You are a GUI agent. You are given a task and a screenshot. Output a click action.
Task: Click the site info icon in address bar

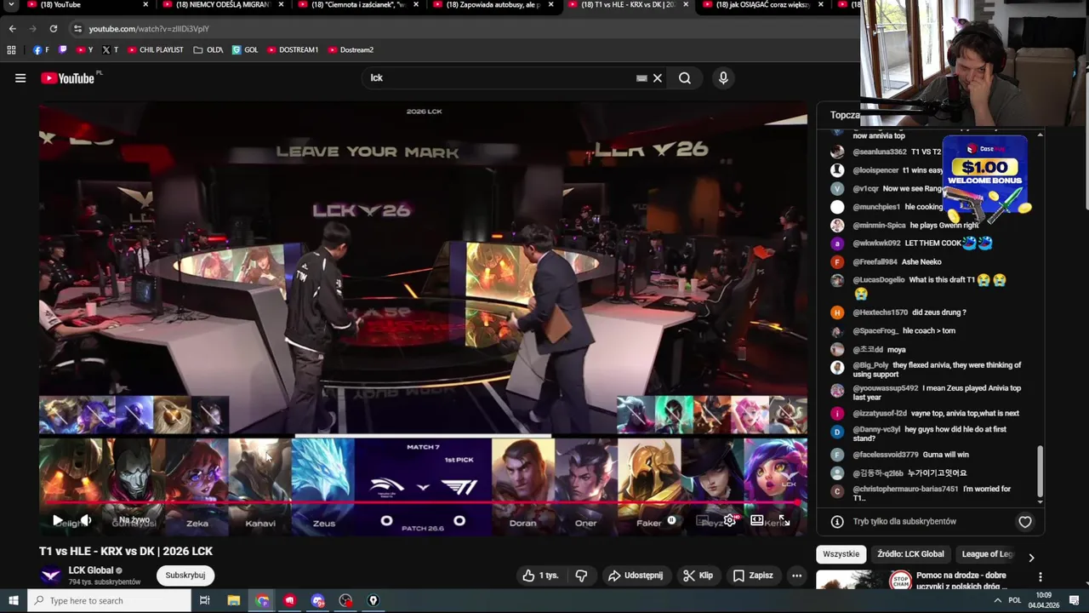point(77,29)
